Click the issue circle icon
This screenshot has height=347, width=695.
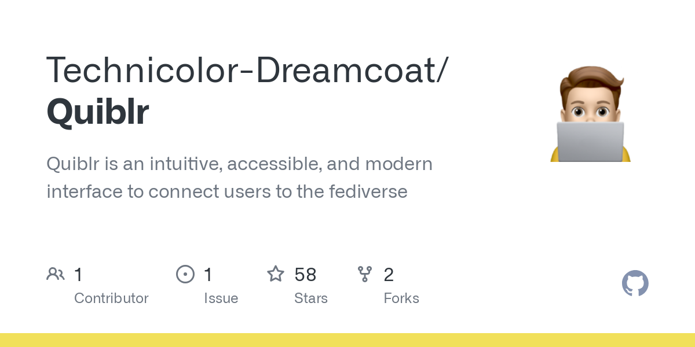185,274
